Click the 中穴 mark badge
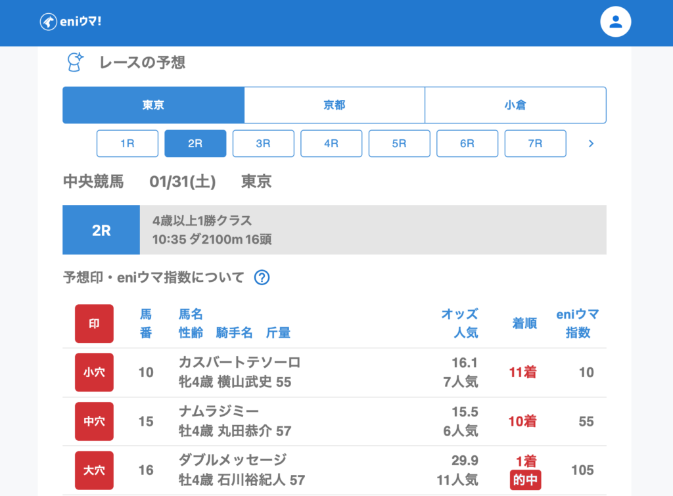The height and width of the screenshot is (496, 673). (x=94, y=421)
